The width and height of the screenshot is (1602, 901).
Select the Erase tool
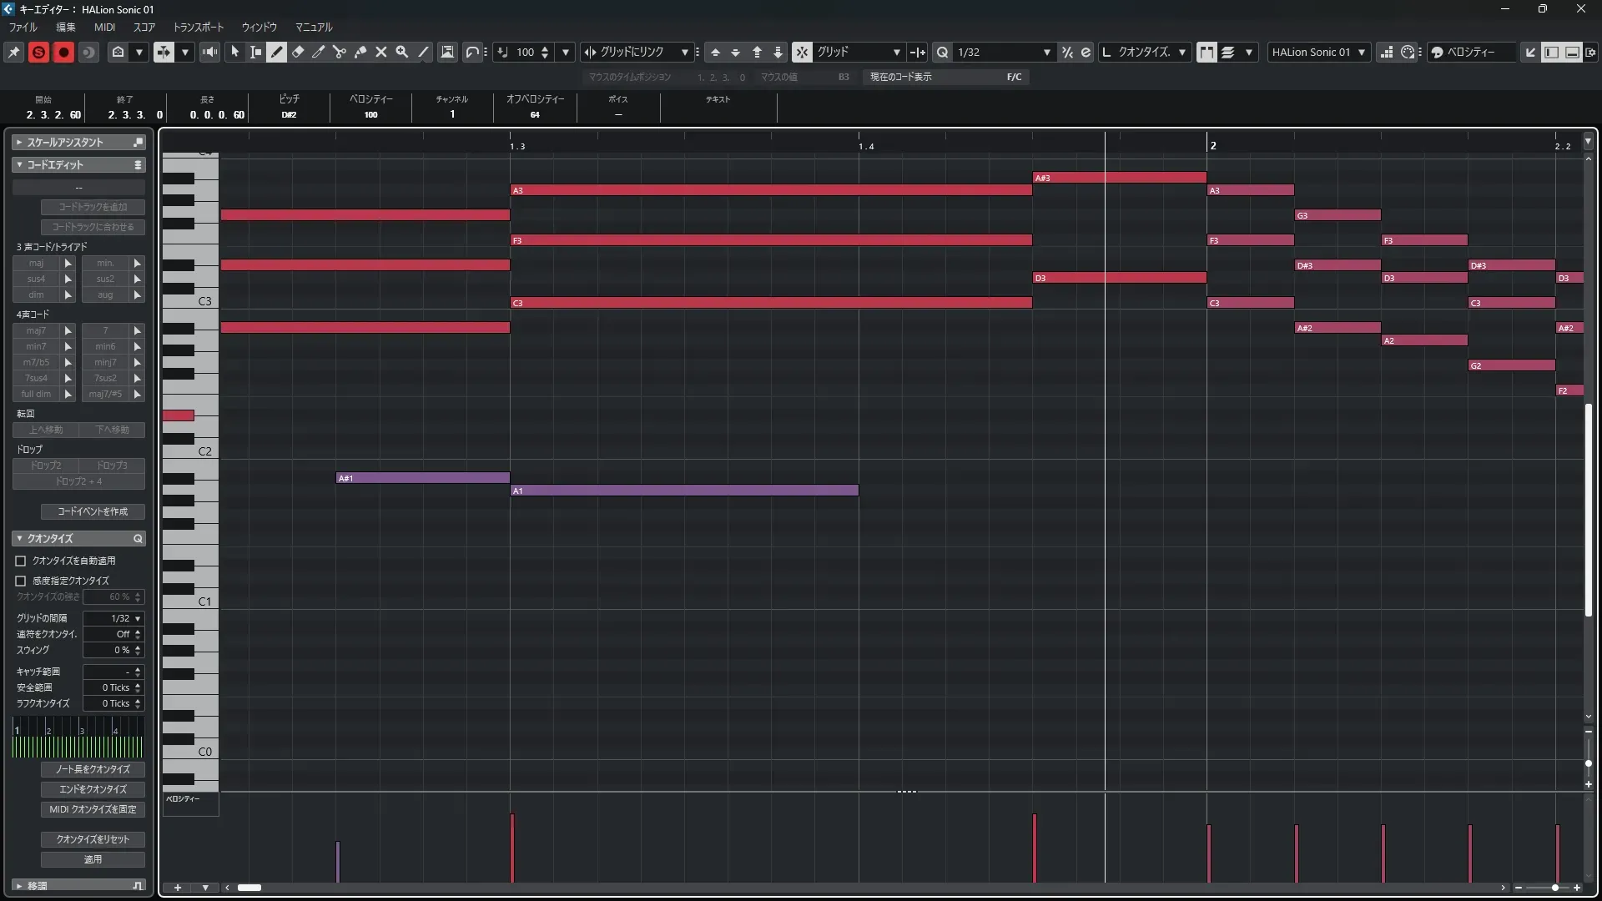[x=298, y=52]
